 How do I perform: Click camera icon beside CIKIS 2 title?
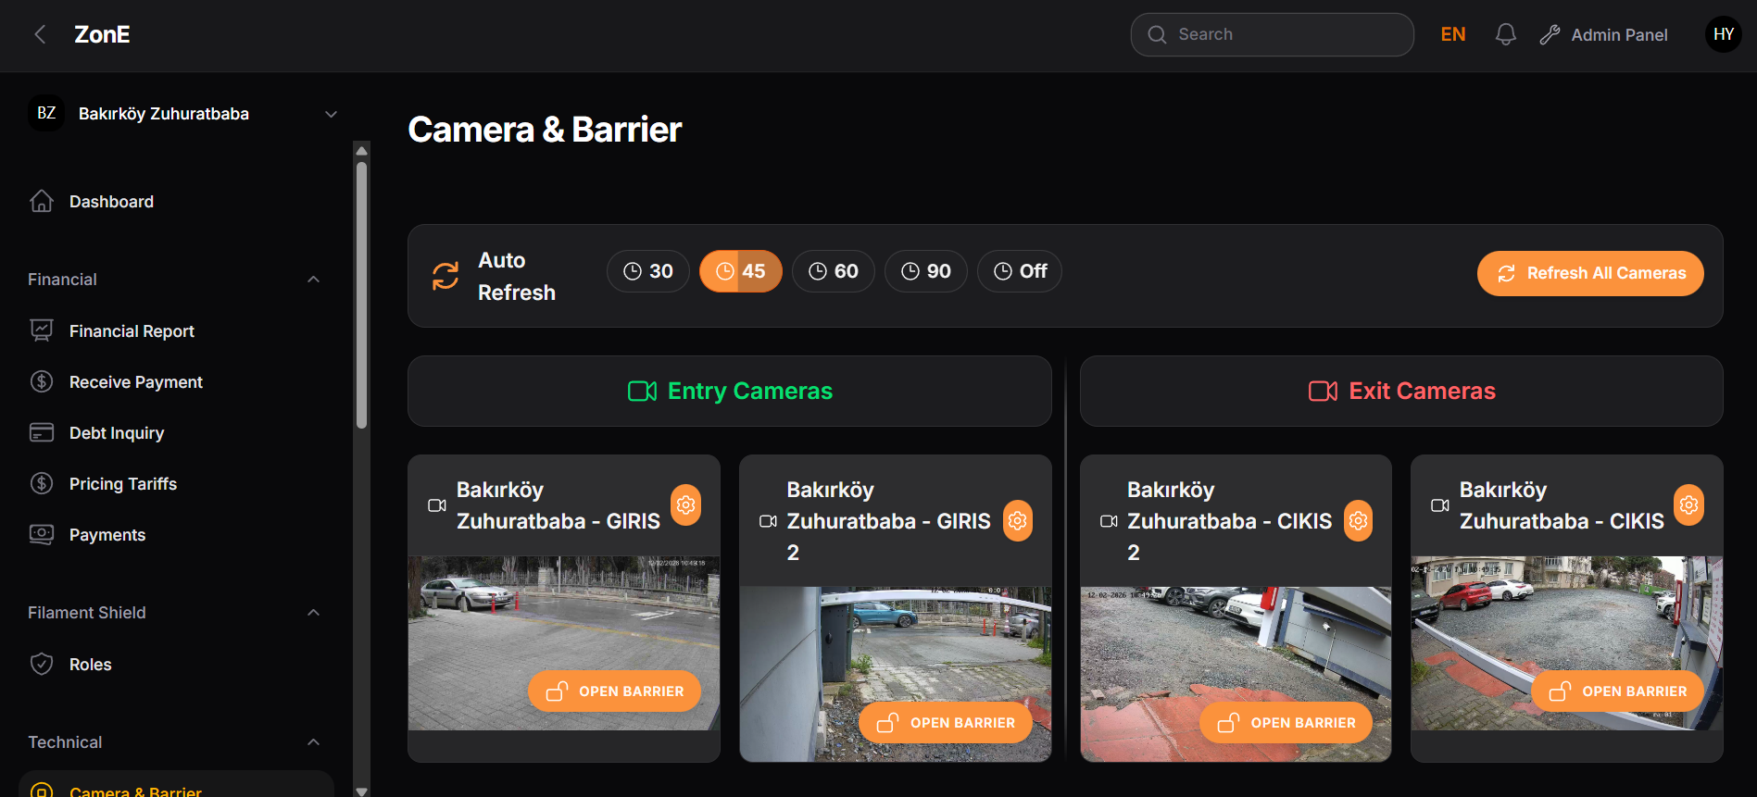point(1109,521)
